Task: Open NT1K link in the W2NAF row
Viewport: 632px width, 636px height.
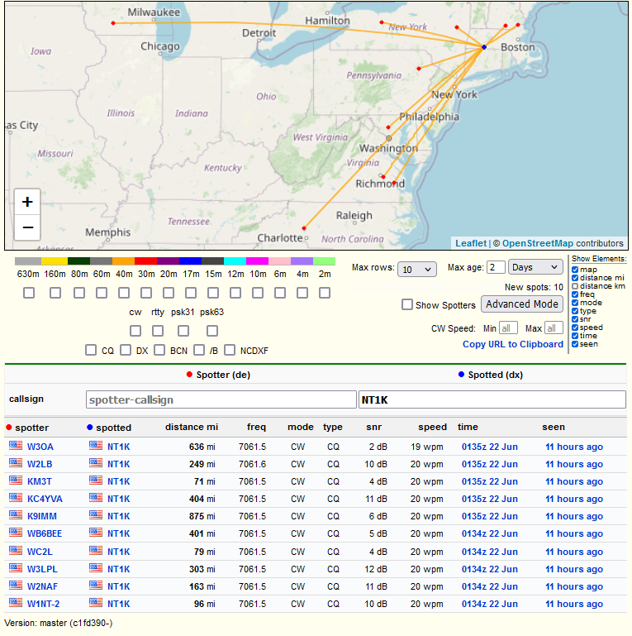Action: click(x=118, y=586)
